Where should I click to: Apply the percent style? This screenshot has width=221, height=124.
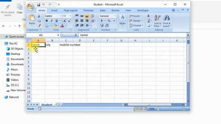click(x=109, y=21)
